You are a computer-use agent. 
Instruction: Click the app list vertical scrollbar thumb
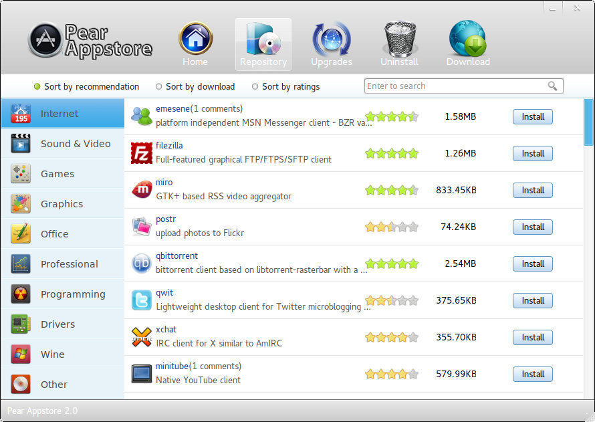tap(588, 122)
